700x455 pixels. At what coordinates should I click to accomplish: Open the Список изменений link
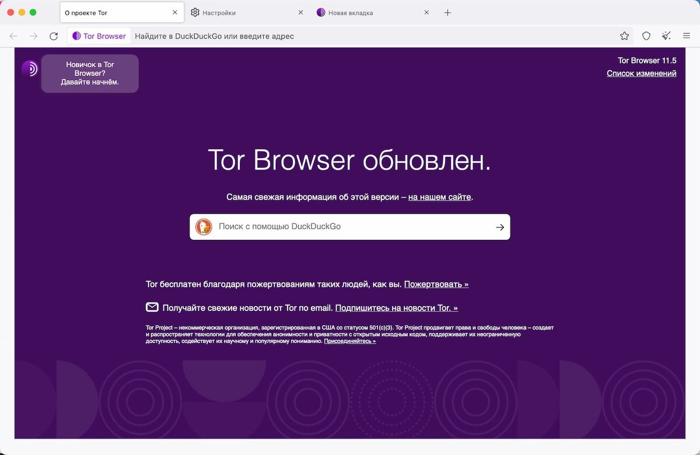642,73
